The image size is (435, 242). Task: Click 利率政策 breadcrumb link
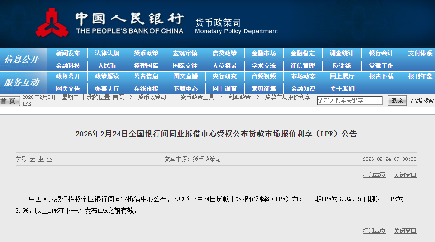click(x=239, y=97)
